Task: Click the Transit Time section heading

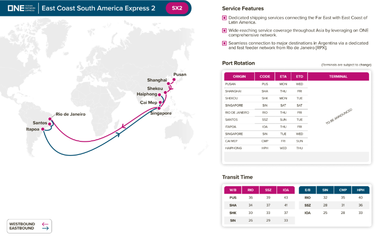Action: 237,177
